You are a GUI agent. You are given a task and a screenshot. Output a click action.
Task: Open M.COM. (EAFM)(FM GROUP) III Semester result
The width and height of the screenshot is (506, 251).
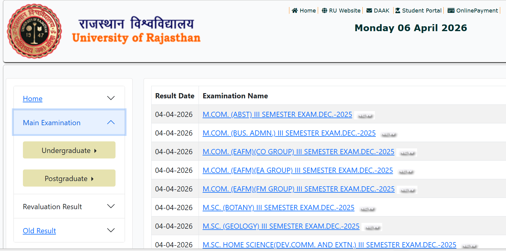point(299,189)
